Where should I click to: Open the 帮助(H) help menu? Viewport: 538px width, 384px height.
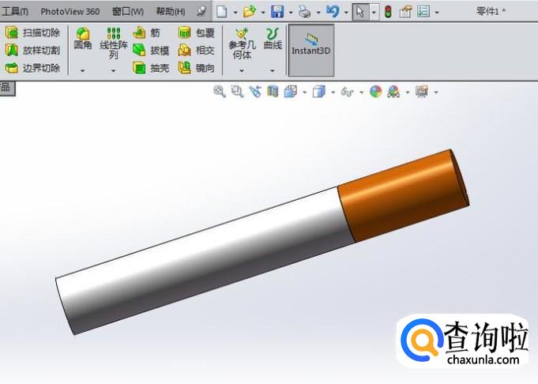click(171, 12)
